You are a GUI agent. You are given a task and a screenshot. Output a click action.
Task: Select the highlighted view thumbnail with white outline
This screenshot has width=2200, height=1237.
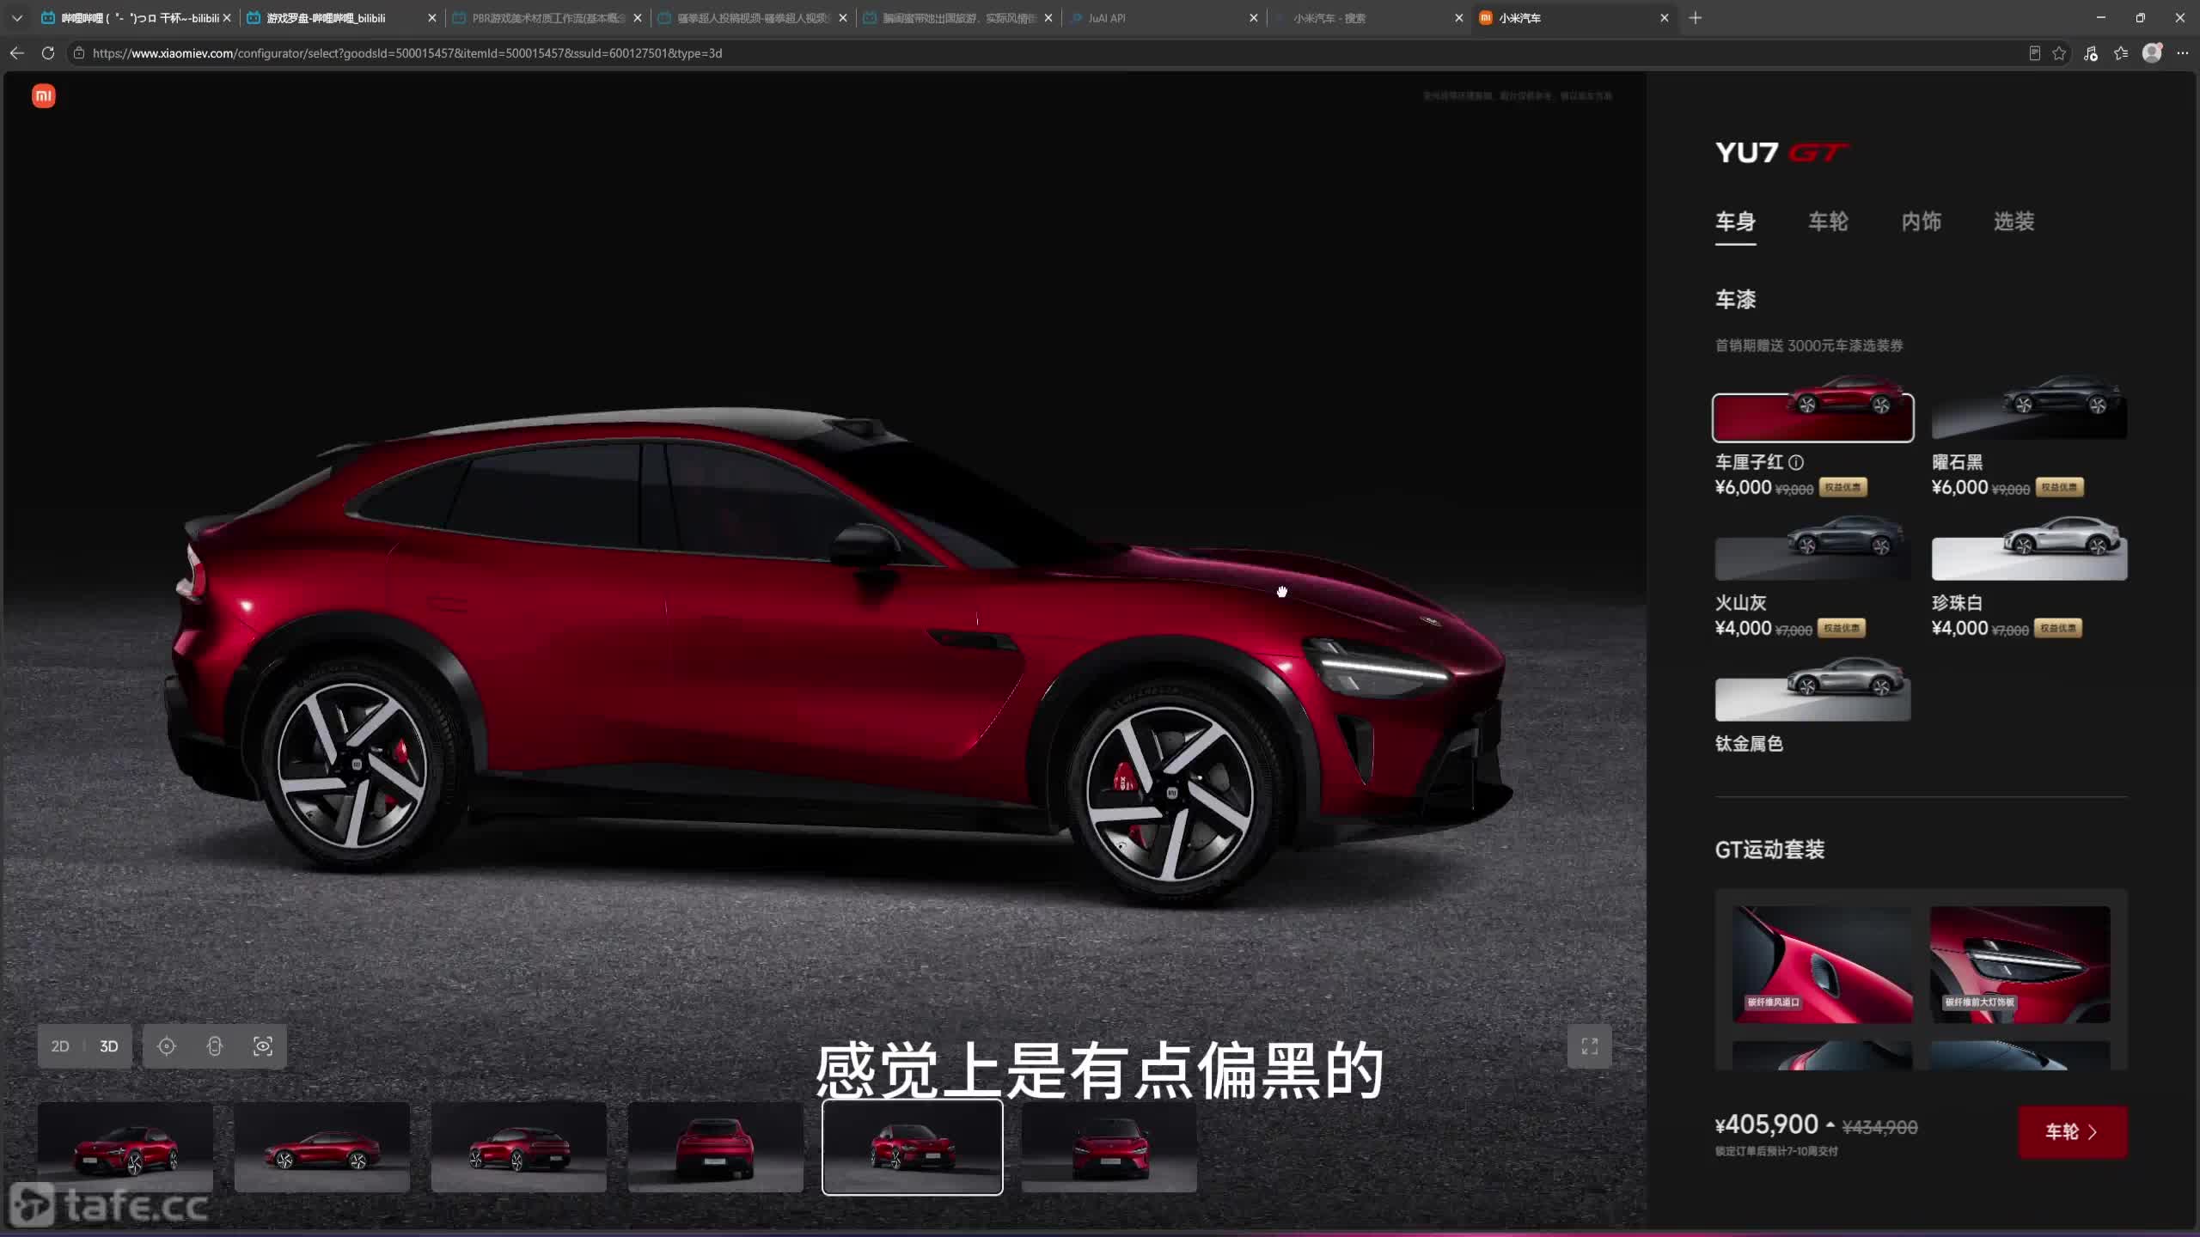913,1148
